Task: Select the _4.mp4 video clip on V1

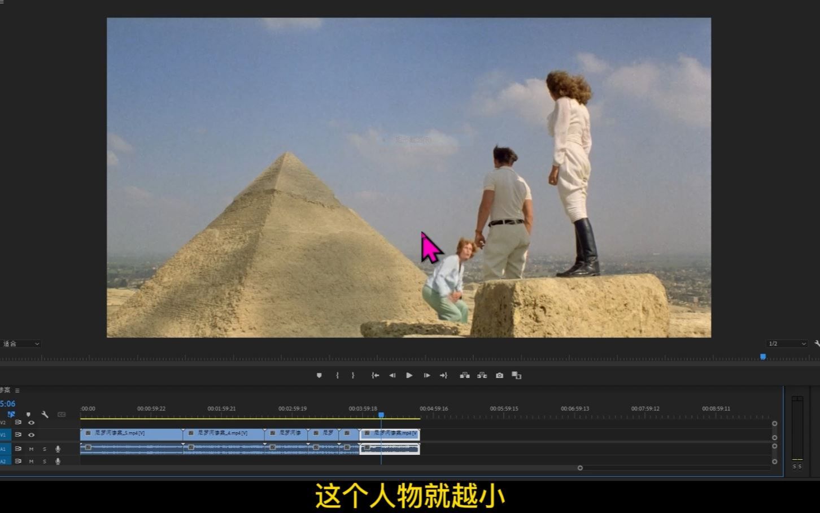Action: pyautogui.click(x=224, y=433)
